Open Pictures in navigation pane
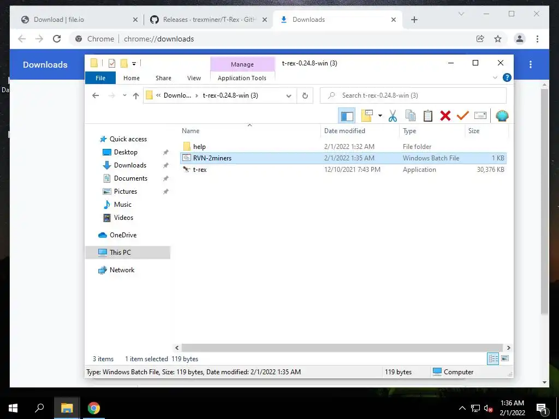This screenshot has width=559, height=419. (x=125, y=191)
